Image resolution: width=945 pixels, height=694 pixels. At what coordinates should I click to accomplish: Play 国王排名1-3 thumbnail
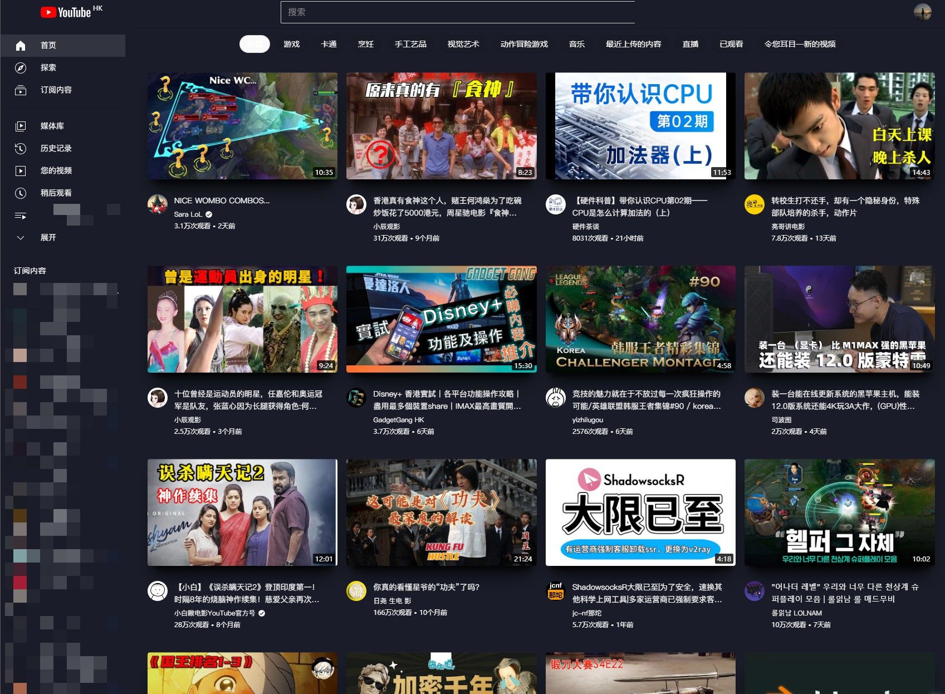pos(242,673)
